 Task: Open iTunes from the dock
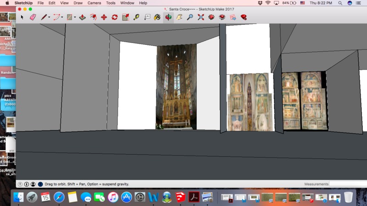[x=113, y=197]
